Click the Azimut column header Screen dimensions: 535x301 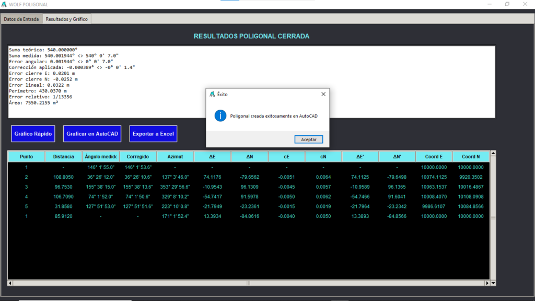coord(175,157)
